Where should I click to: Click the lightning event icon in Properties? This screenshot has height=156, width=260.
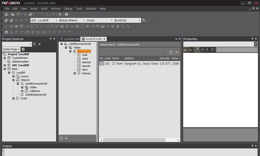click(x=207, y=50)
